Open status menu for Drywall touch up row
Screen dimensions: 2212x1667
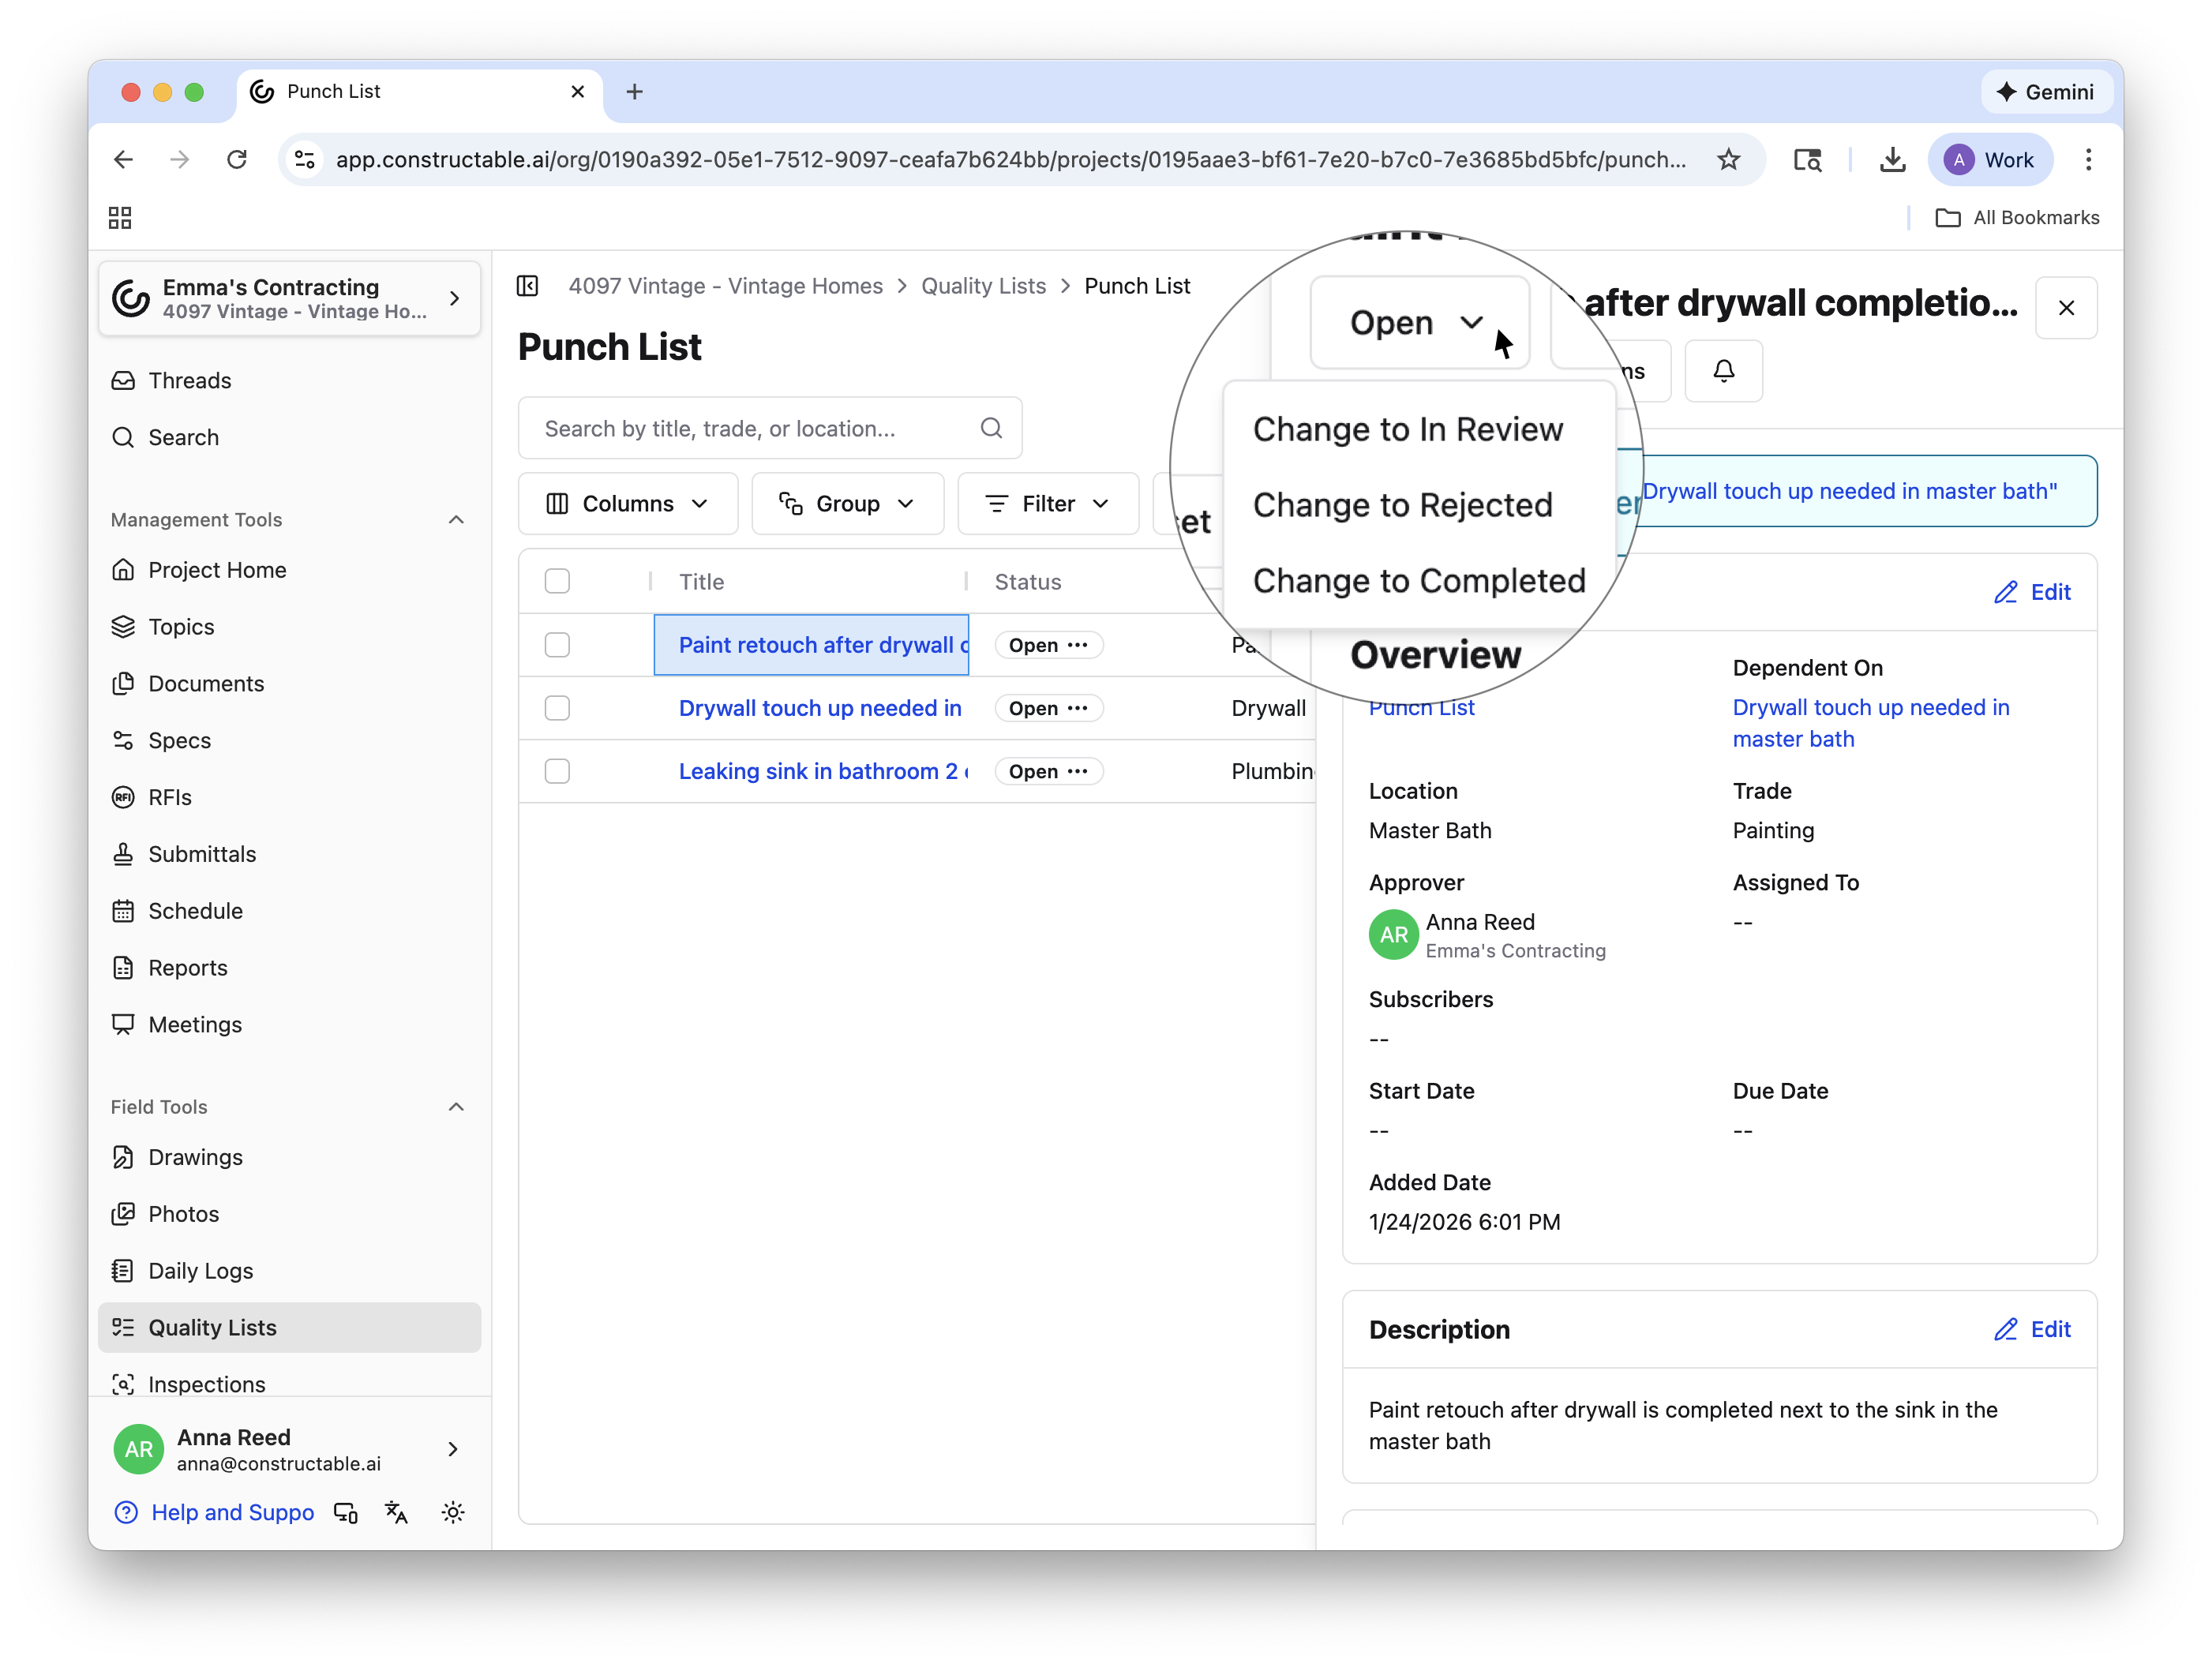(x=1048, y=708)
